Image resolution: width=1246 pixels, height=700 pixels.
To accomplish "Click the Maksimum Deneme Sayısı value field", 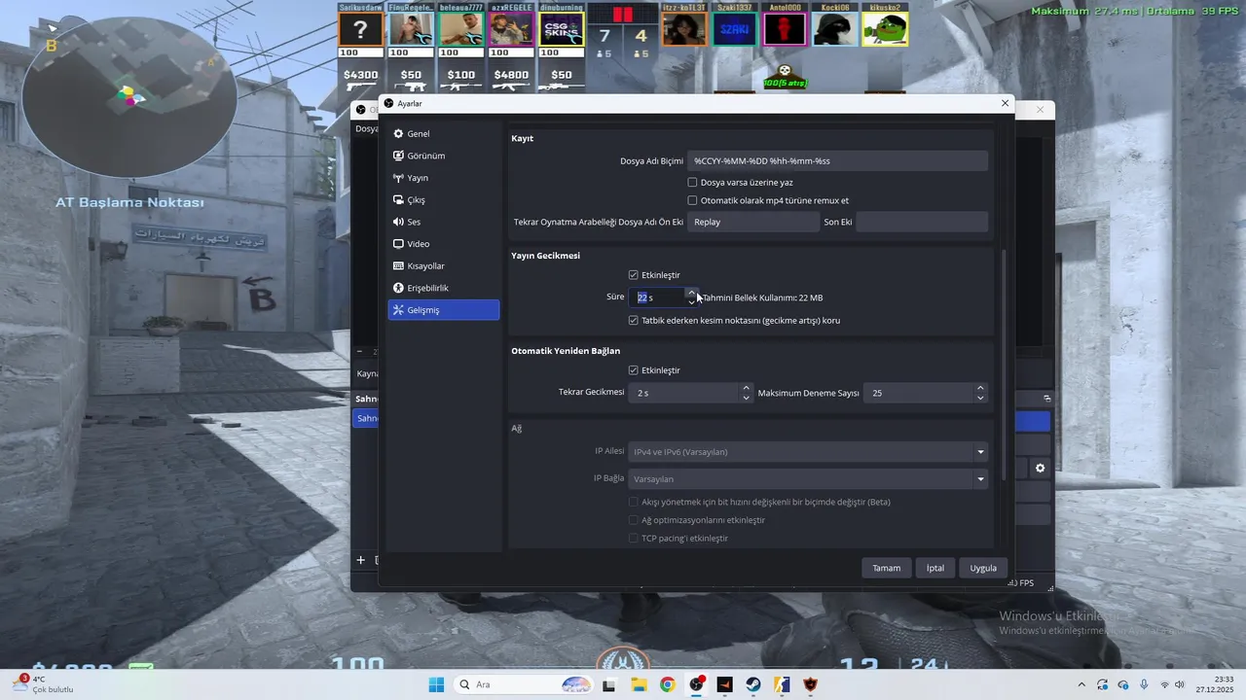I will pos(920,393).
